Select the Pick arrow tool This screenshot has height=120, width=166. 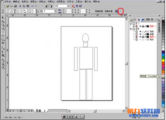pyautogui.click(x=3, y=18)
